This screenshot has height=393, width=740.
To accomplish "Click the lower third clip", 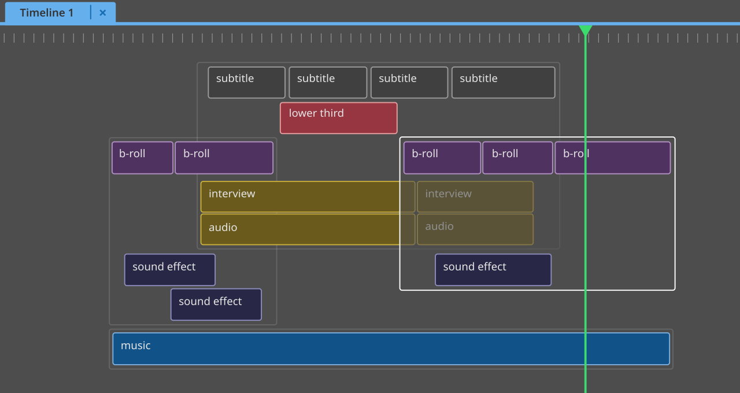I will coord(338,117).
